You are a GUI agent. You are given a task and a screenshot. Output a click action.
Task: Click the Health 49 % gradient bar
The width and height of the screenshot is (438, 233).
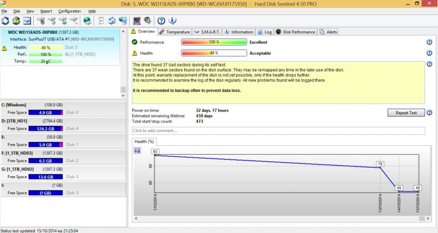214,53
